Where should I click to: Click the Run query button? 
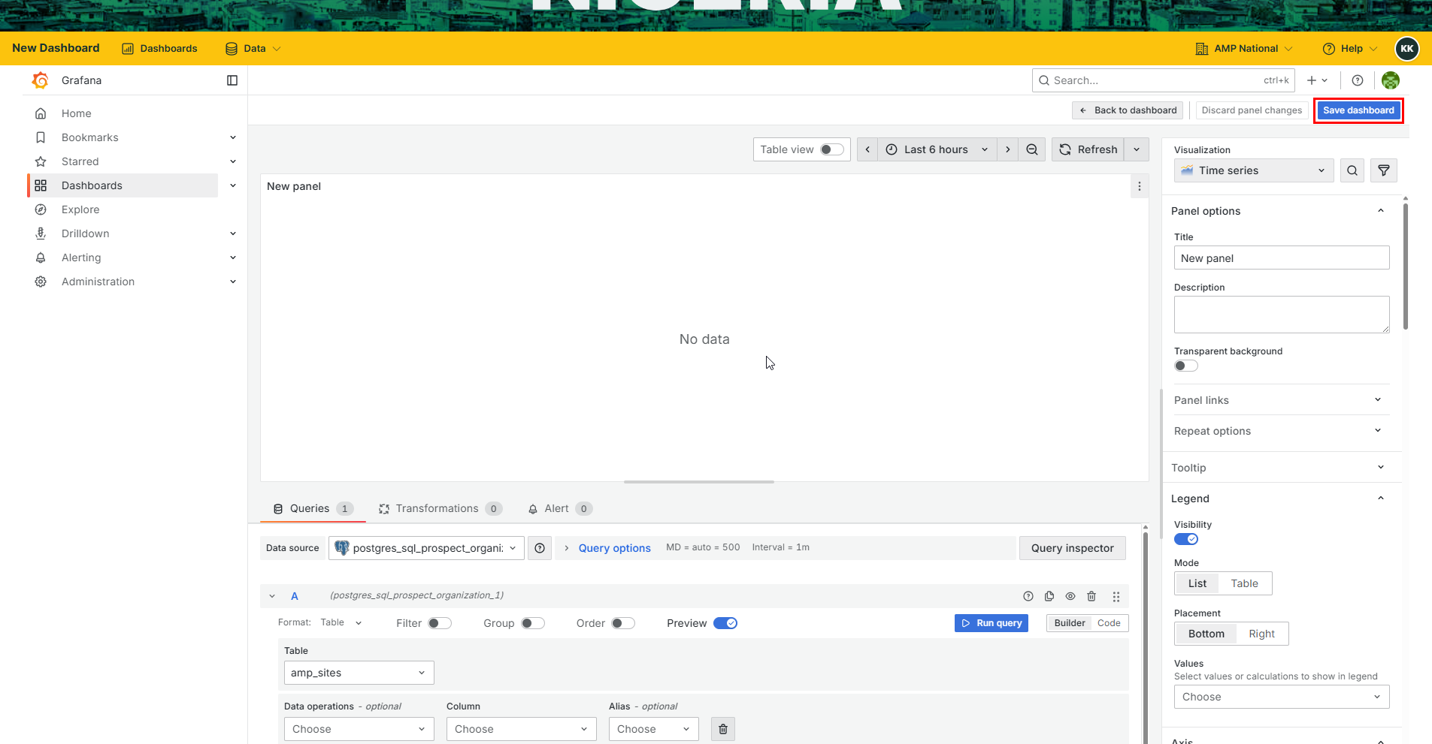pyautogui.click(x=991, y=623)
